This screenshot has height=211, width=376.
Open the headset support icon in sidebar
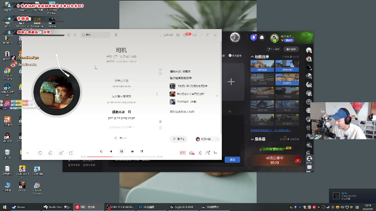coord(309,158)
